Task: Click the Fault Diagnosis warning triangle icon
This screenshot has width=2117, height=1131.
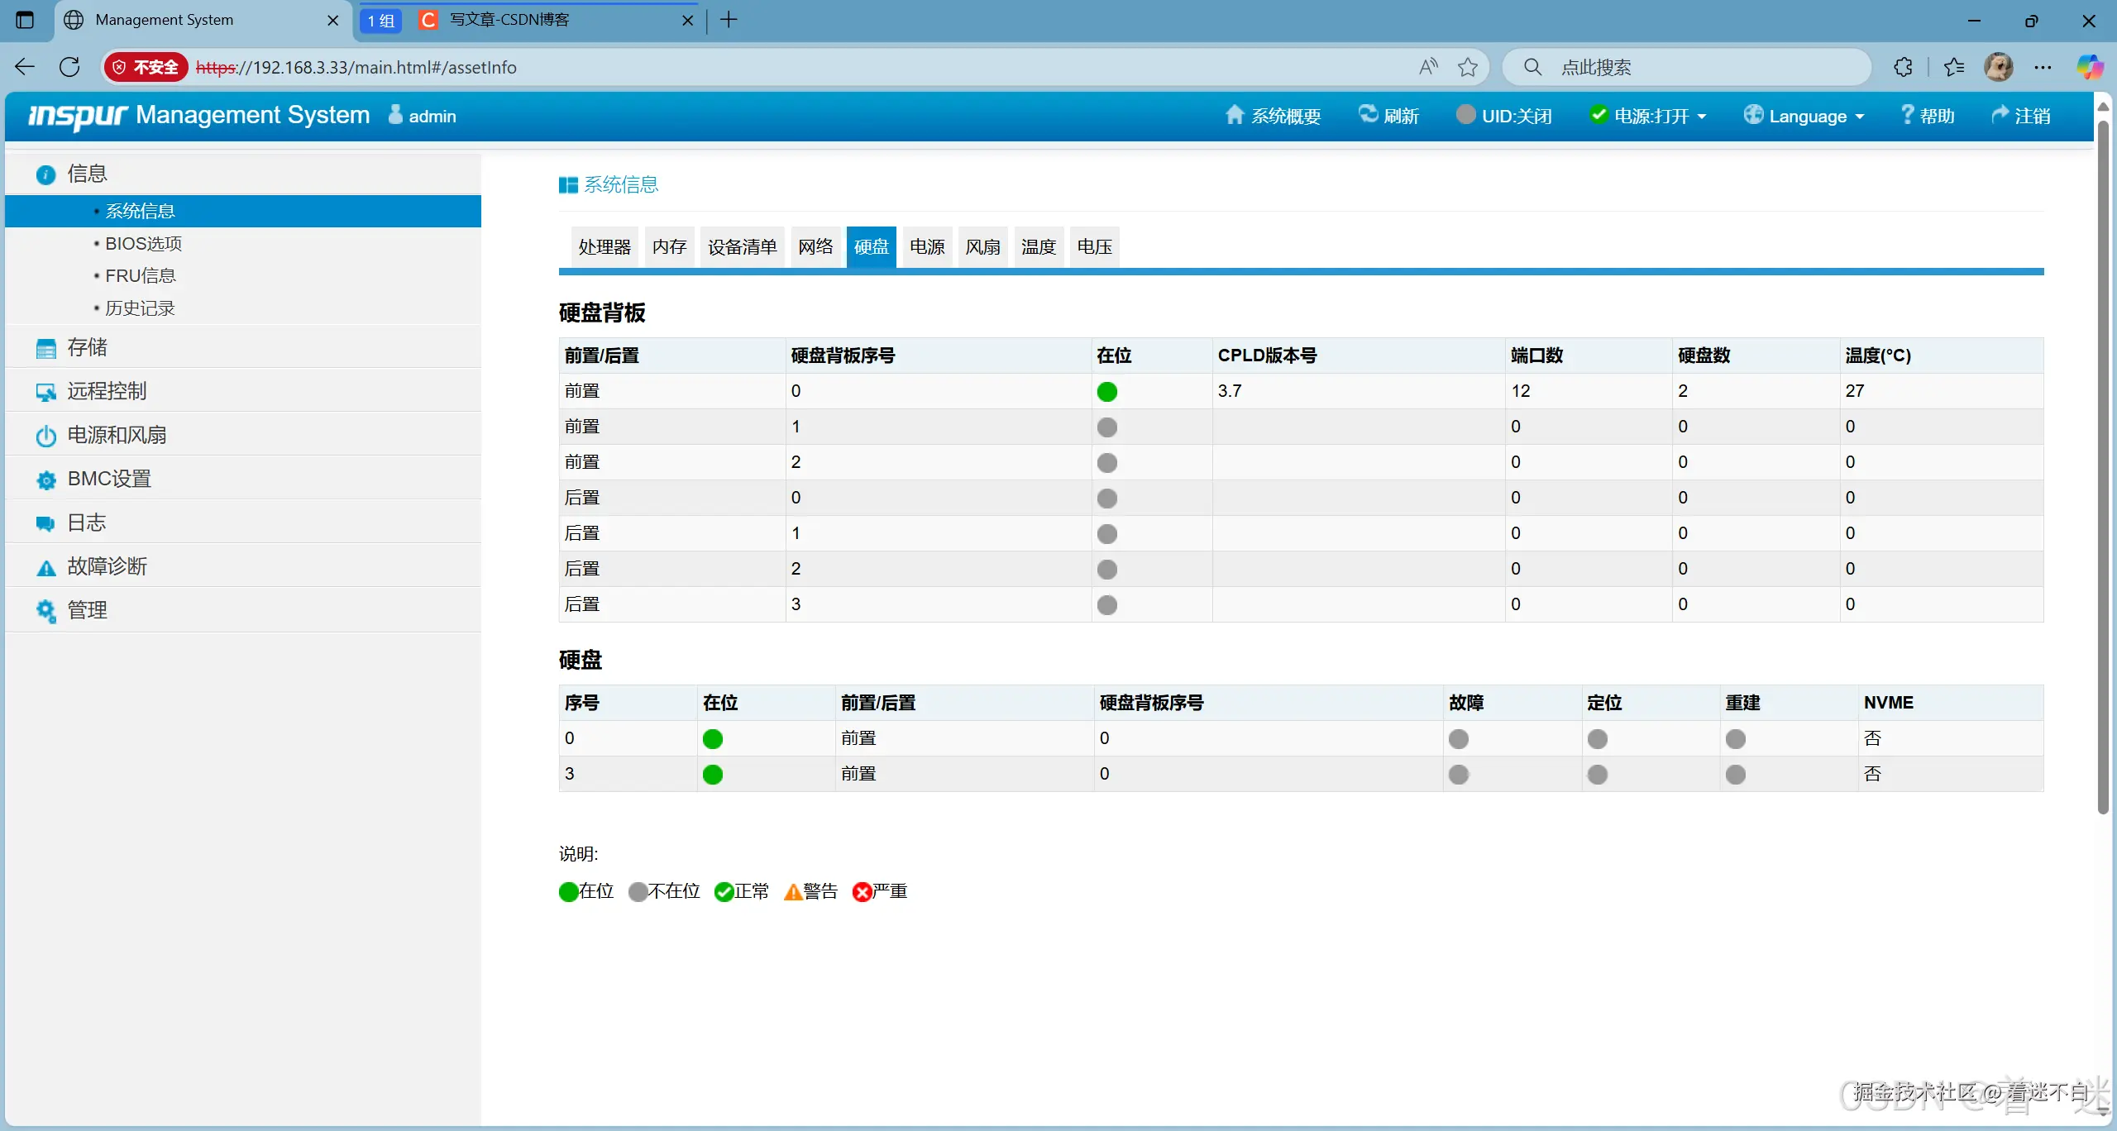Action: 46,567
